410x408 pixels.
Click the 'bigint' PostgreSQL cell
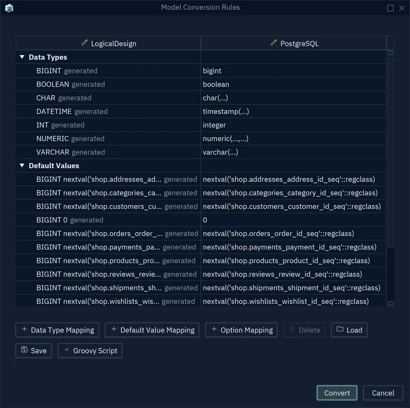point(293,71)
